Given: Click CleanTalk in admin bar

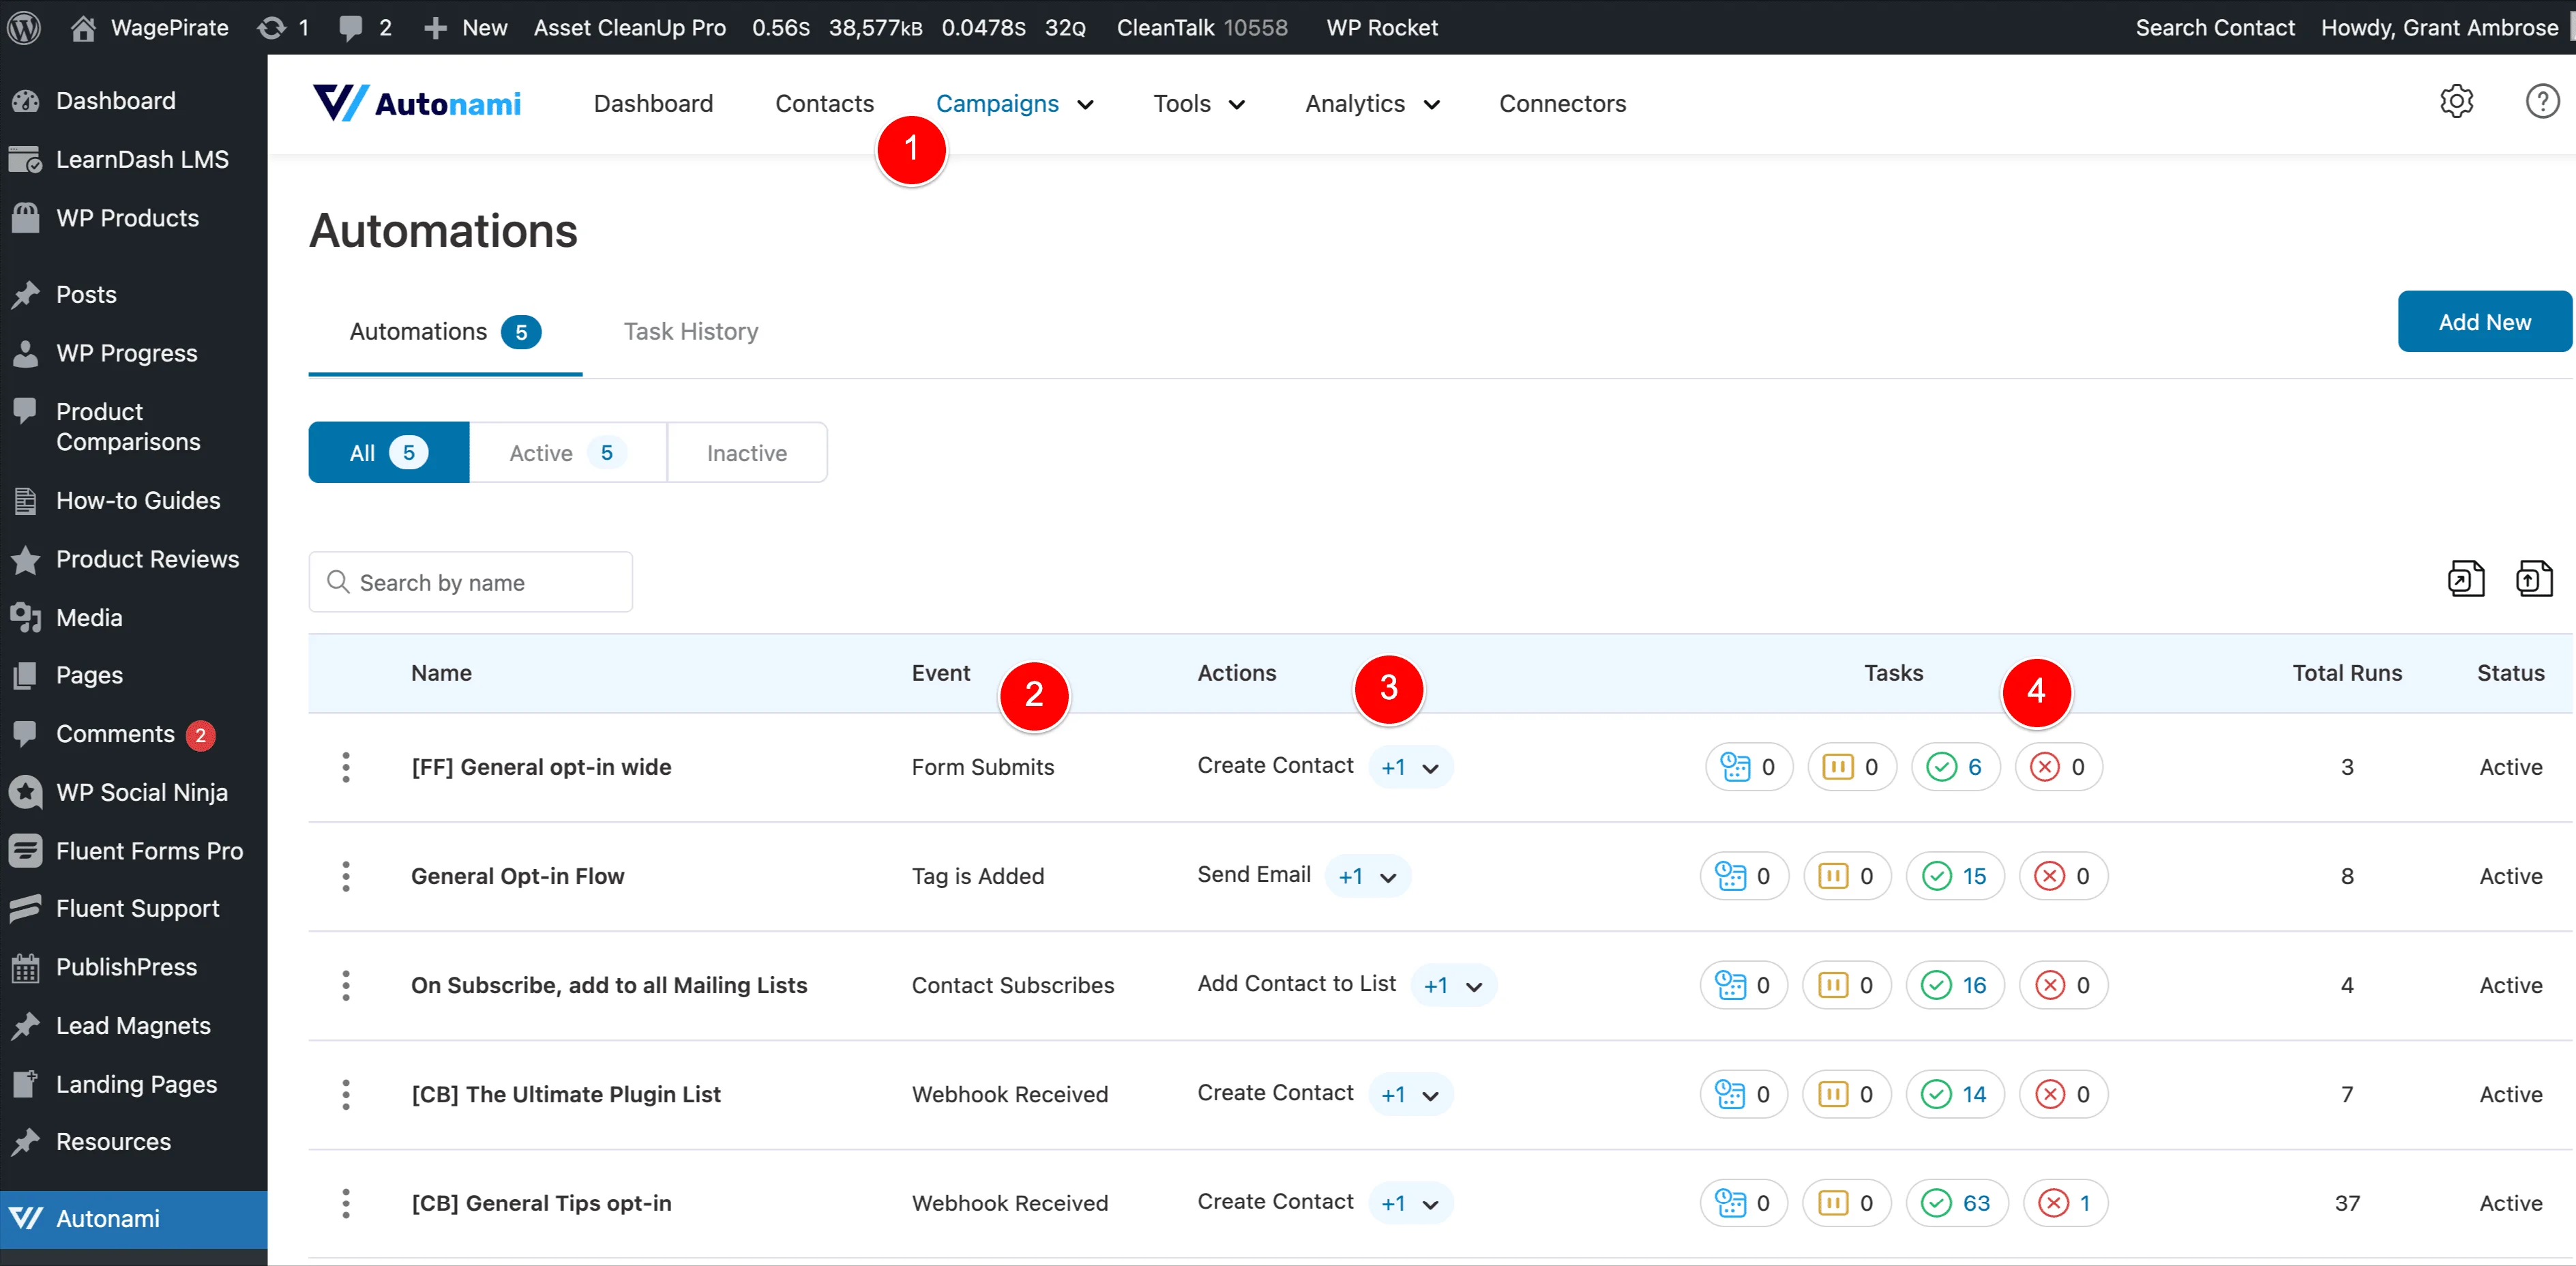Looking at the screenshot, I should point(1202,27).
